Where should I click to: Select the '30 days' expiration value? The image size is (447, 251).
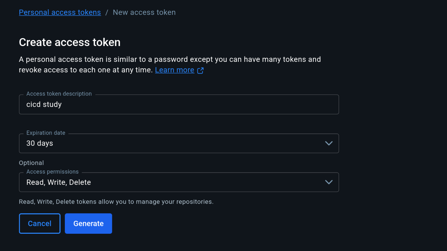point(40,143)
